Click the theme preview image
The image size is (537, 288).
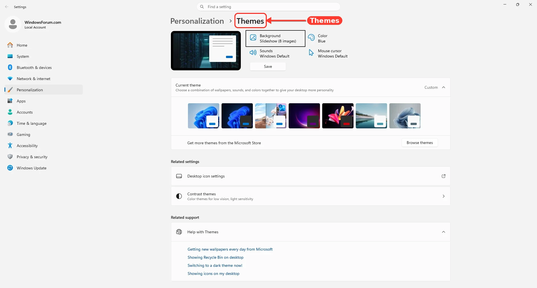[206, 51]
